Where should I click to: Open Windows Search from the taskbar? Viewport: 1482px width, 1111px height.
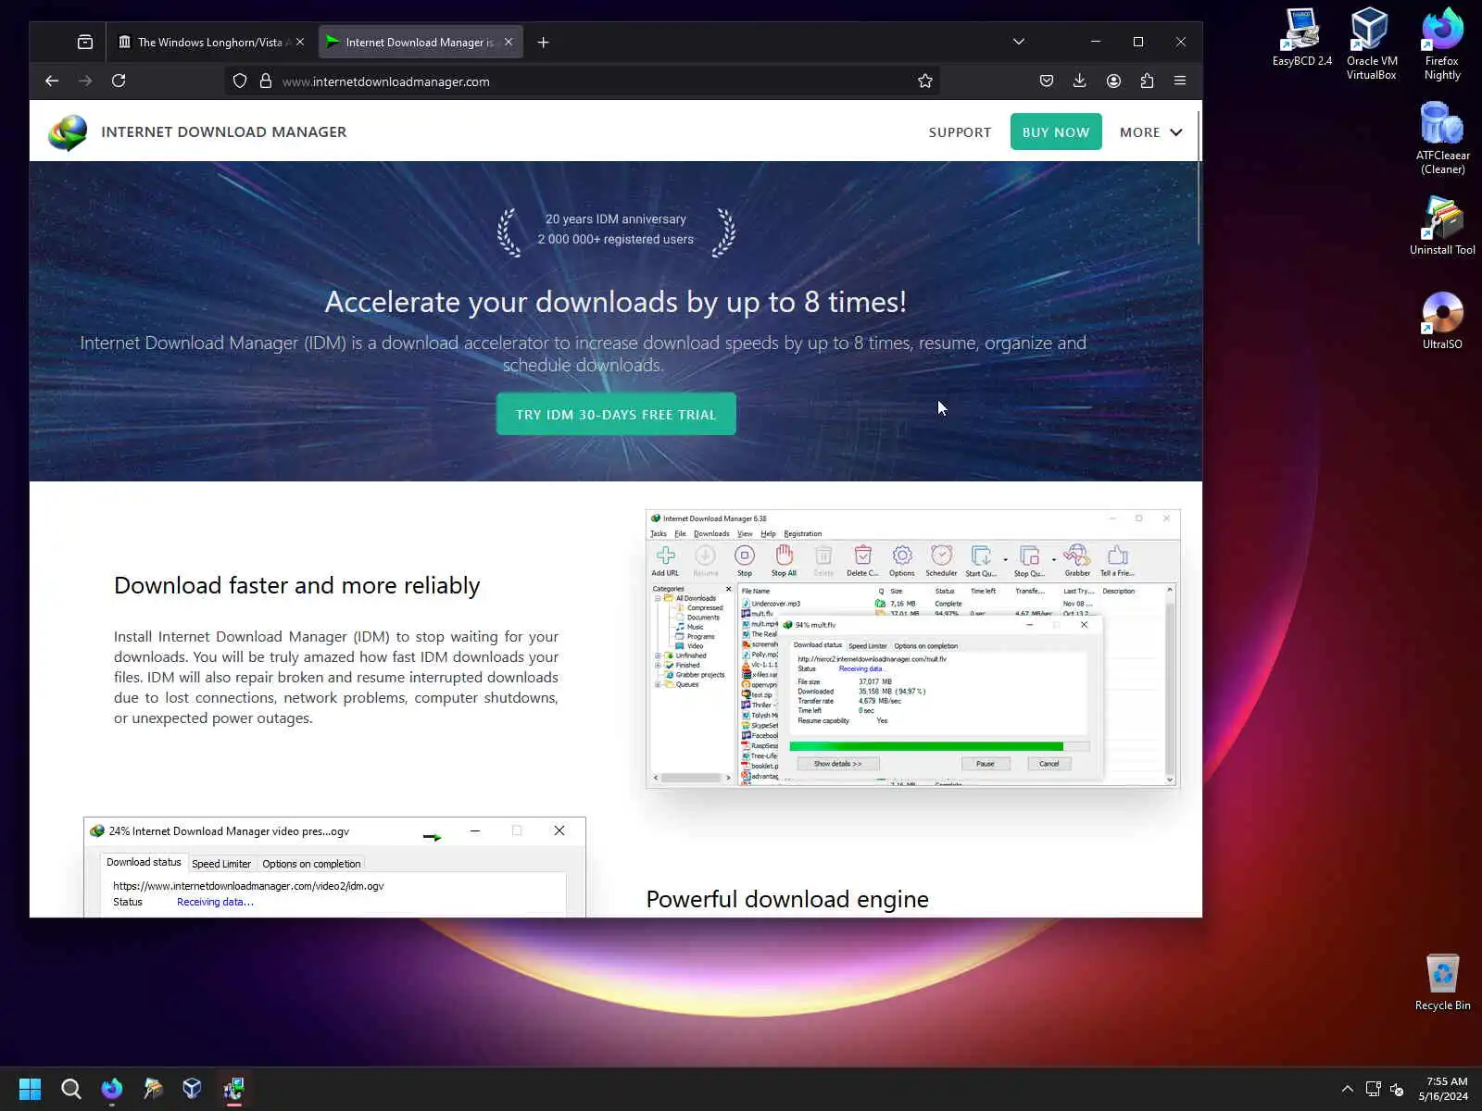tap(70, 1089)
